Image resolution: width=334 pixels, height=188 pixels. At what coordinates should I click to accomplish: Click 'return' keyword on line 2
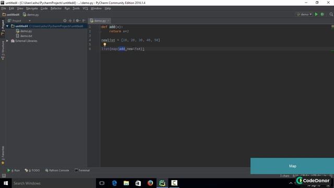[x=115, y=31]
